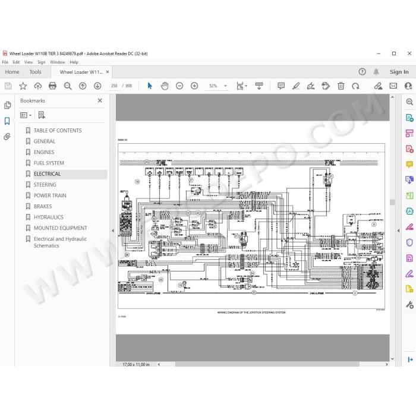This screenshot has height=416, width=416.
Task: Collapse the left navigation pane arrow
Action: (113, 231)
